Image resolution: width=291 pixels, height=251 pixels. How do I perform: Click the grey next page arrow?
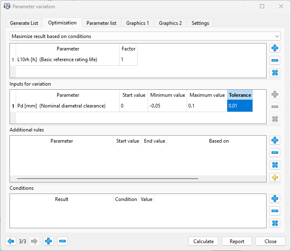[34, 241]
